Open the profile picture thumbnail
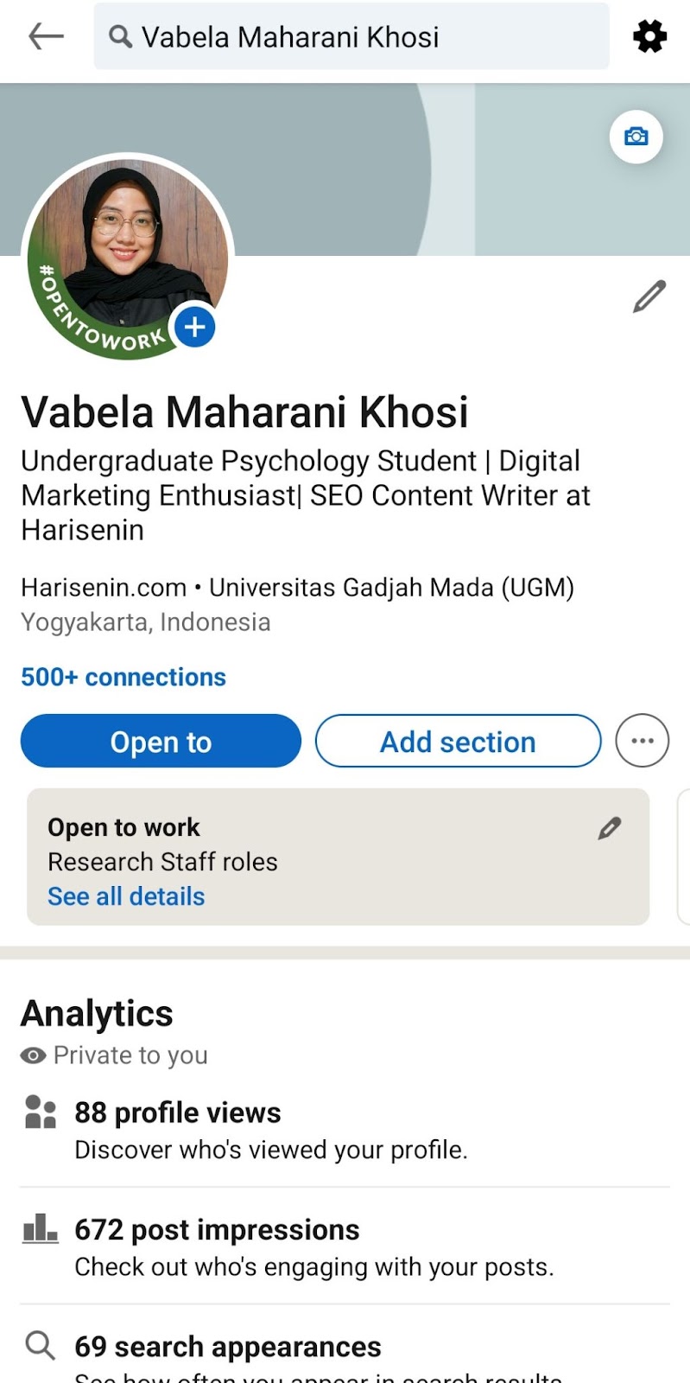Screen dimensions: 690x1383 coord(128,256)
